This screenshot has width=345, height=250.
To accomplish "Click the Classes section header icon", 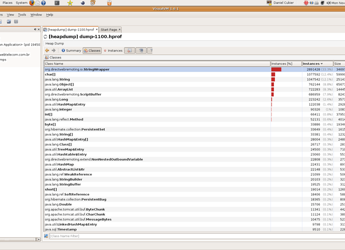I will pyautogui.click(x=46, y=57).
